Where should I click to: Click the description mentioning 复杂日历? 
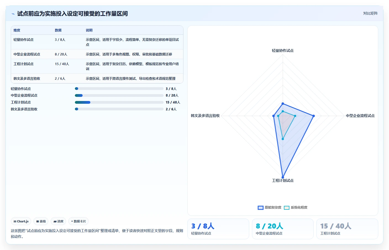[132, 67]
